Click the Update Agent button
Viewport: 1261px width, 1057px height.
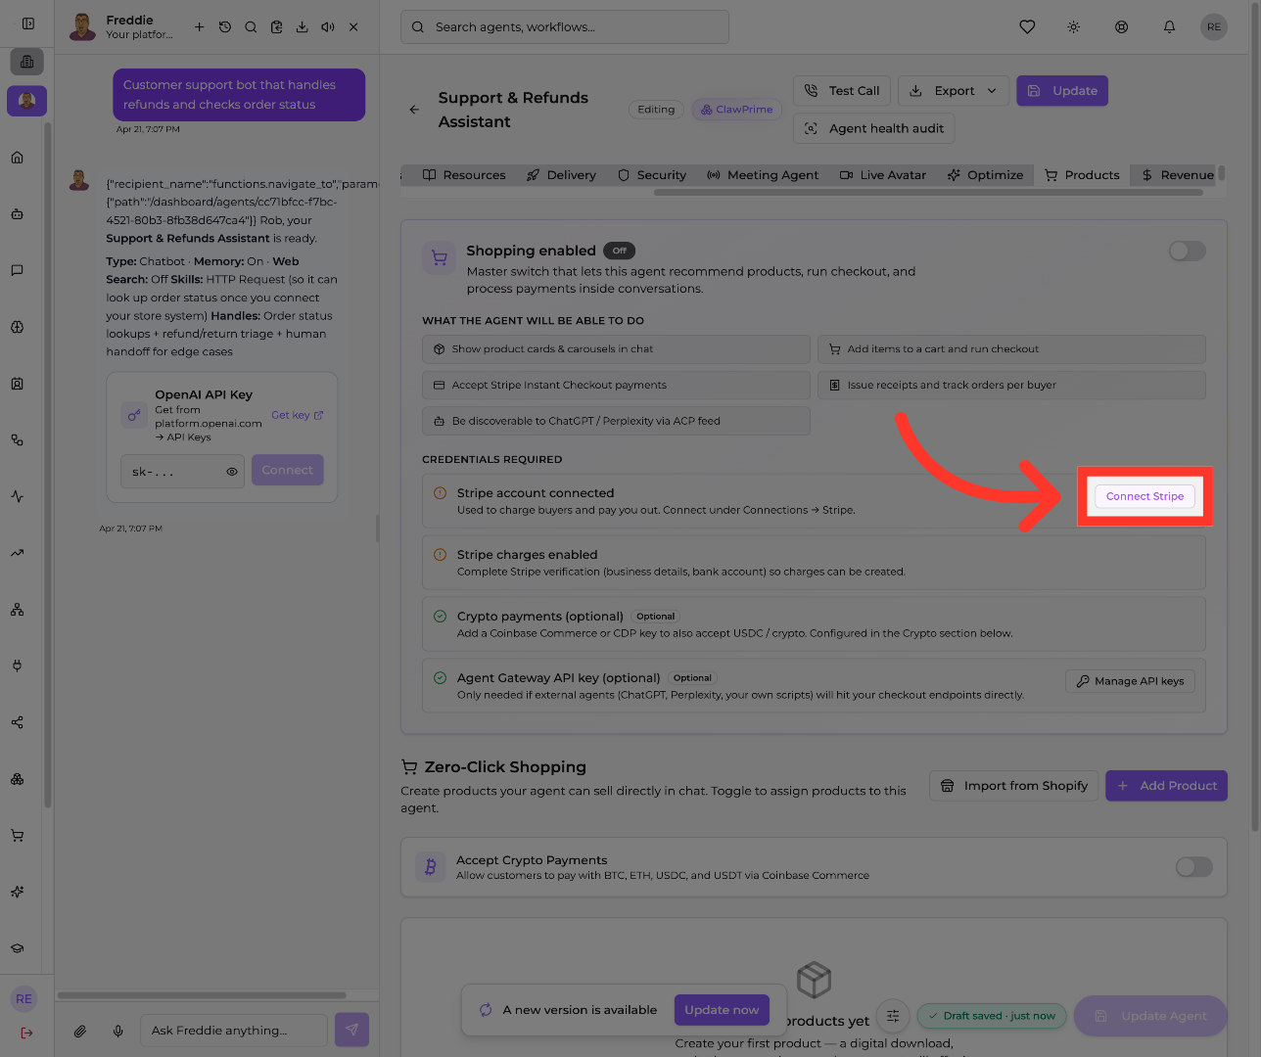click(1150, 1016)
